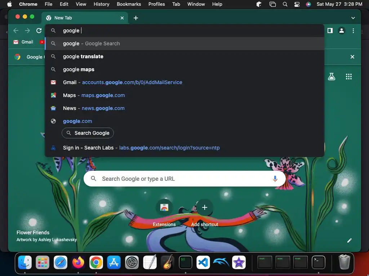The height and width of the screenshot is (276, 369).
Task: Launch Firefox from the dock
Action: [x=78, y=262]
